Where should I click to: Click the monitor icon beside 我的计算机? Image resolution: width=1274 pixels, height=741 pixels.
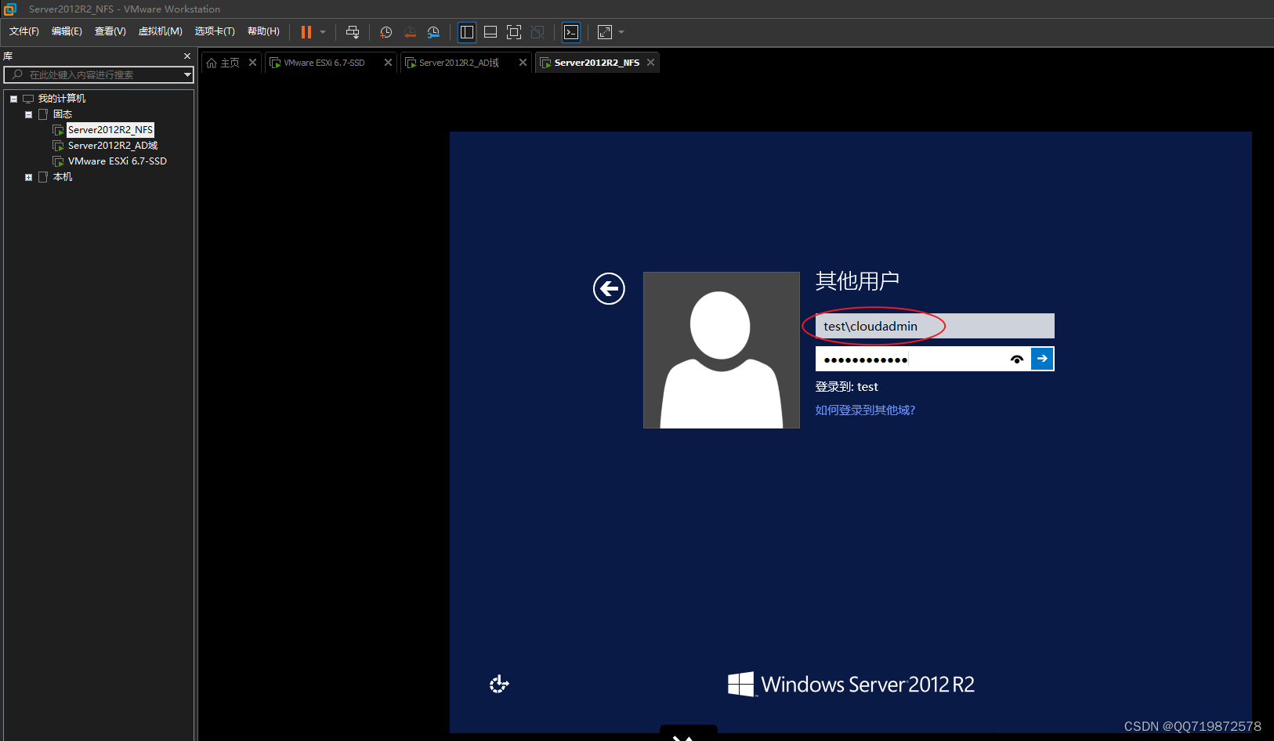click(x=28, y=99)
